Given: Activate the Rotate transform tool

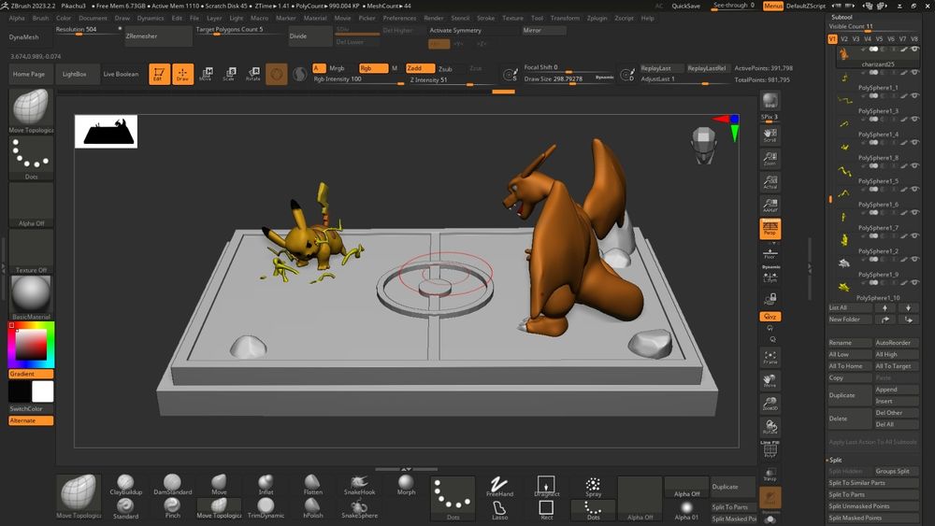Looking at the screenshot, I should [253, 74].
